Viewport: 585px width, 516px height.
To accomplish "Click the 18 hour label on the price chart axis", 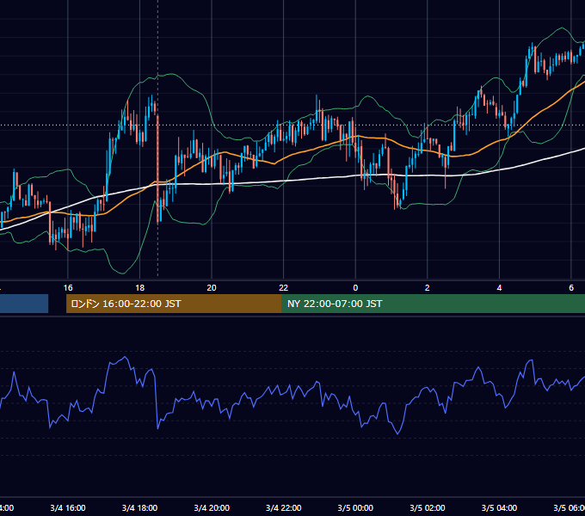I will click(x=140, y=287).
